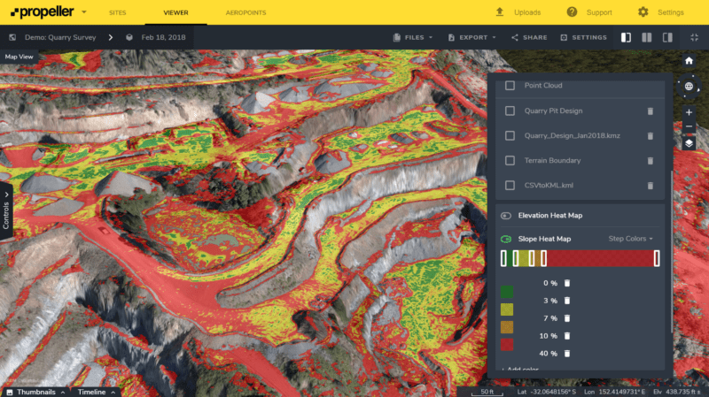Enable the Point Cloud checkbox
The image size is (709, 397).
tap(510, 85)
